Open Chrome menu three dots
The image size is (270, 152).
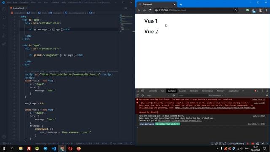pyautogui.click(x=266, y=10)
